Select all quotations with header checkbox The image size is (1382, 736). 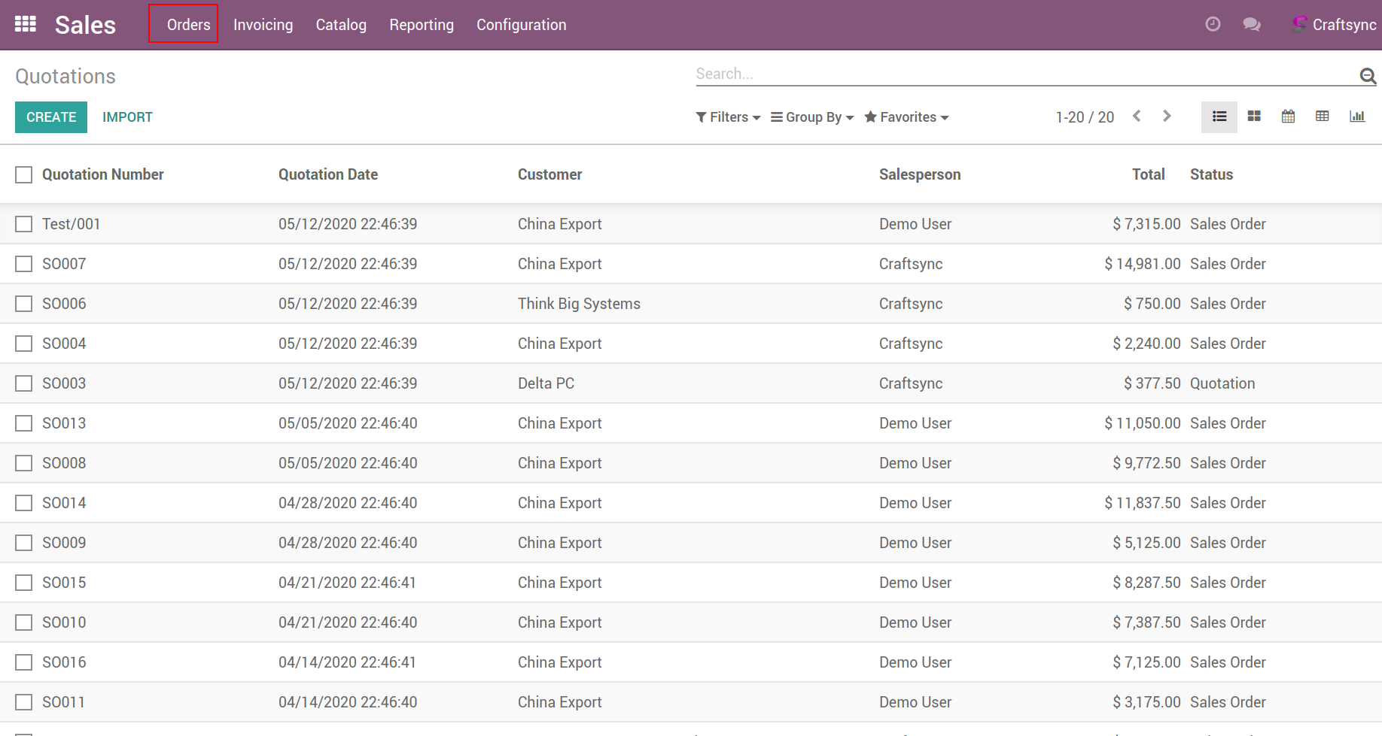click(24, 174)
